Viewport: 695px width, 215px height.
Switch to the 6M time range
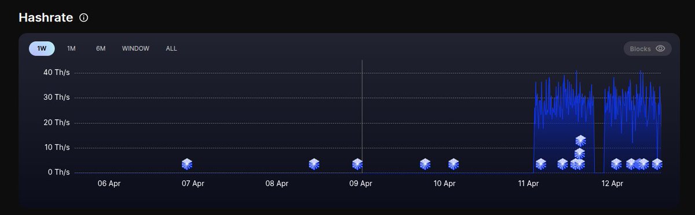click(x=101, y=49)
